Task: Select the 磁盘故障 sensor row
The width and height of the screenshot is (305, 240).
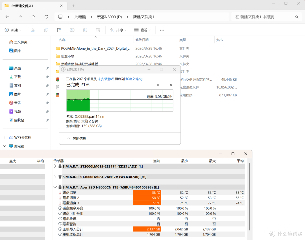Action: tap(149, 219)
